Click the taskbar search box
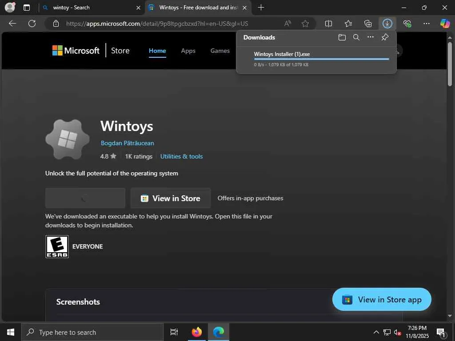455x341 pixels. (92, 332)
